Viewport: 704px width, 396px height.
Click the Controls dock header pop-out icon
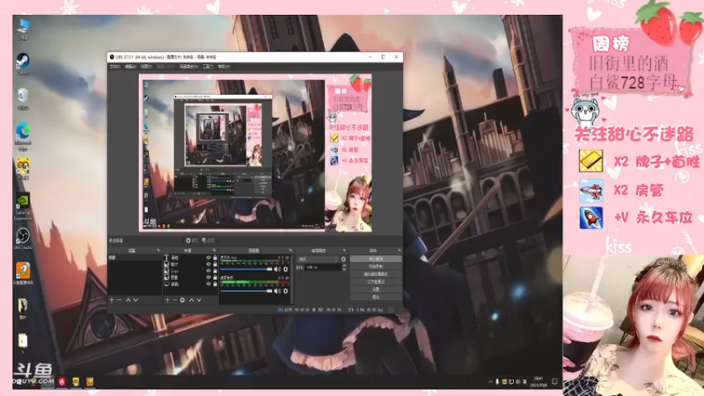tap(400, 250)
